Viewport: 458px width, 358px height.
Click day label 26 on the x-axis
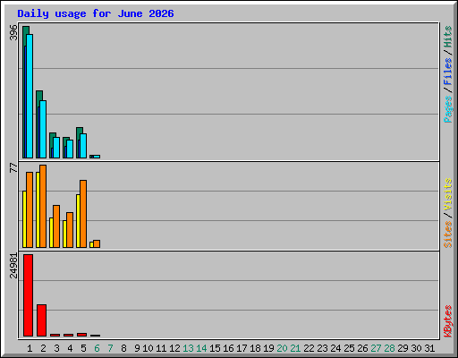[362, 348]
